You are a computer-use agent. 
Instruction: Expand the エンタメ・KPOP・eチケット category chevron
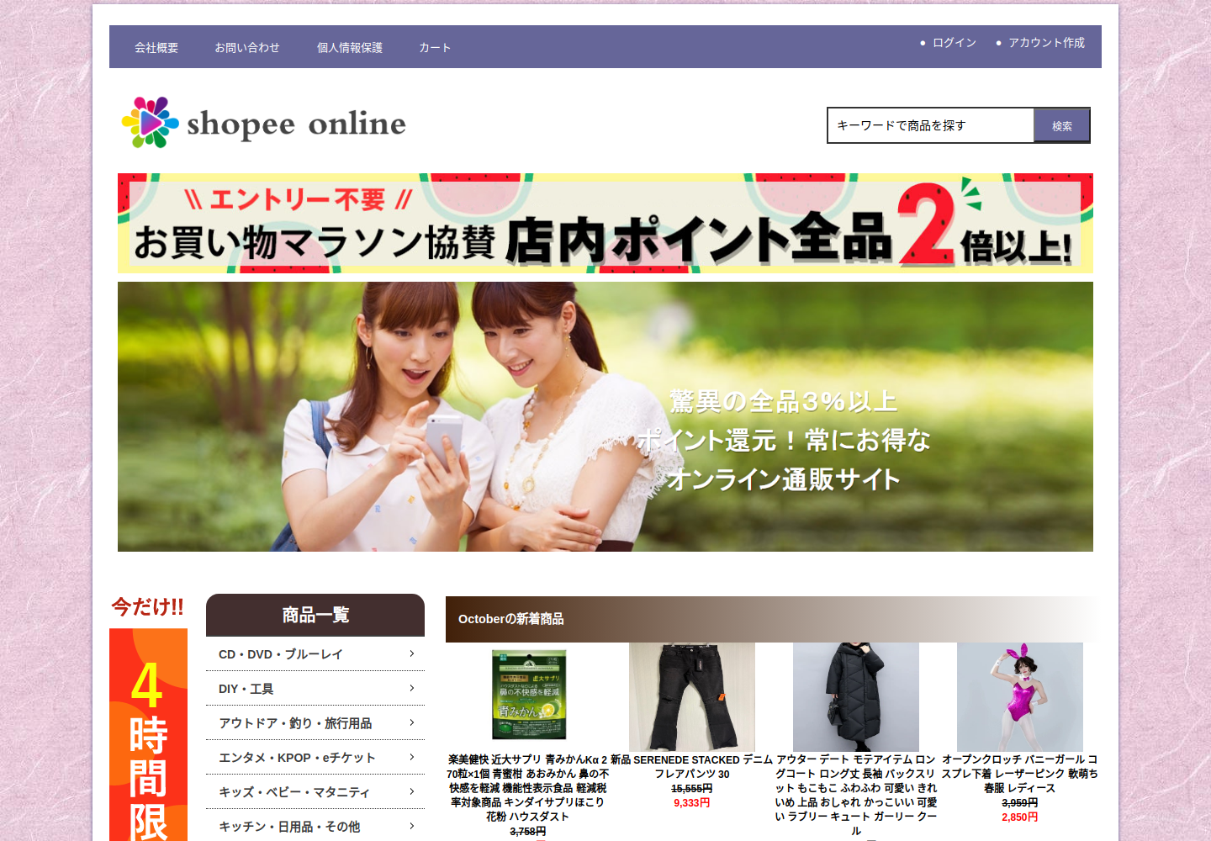pos(411,757)
